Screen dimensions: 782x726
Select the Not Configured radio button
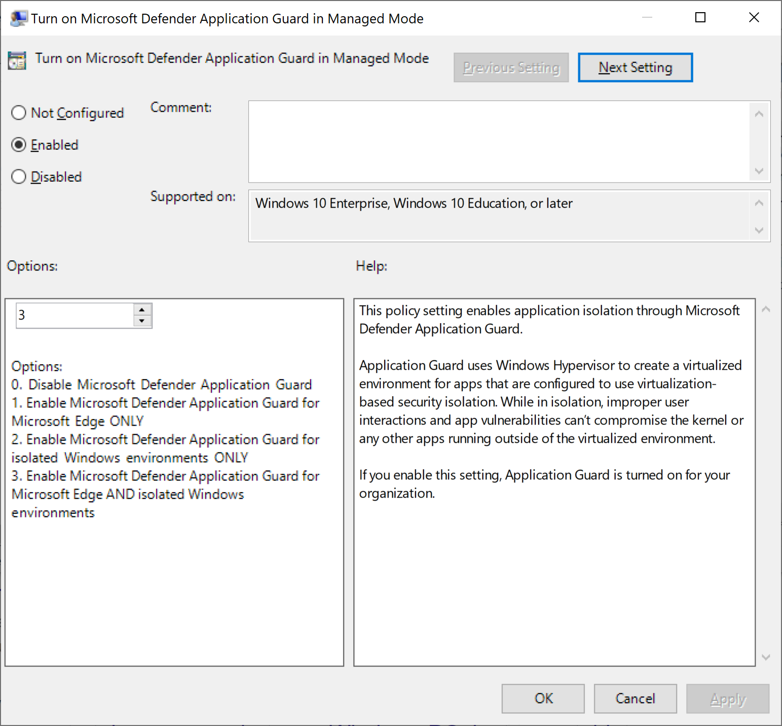coord(18,113)
